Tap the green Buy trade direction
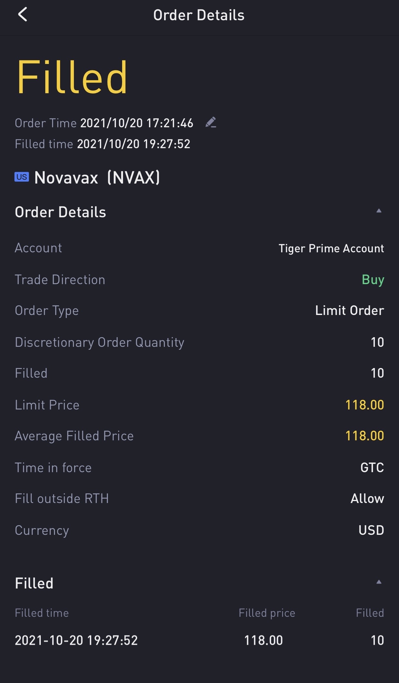The width and height of the screenshot is (399, 683). 373,280
